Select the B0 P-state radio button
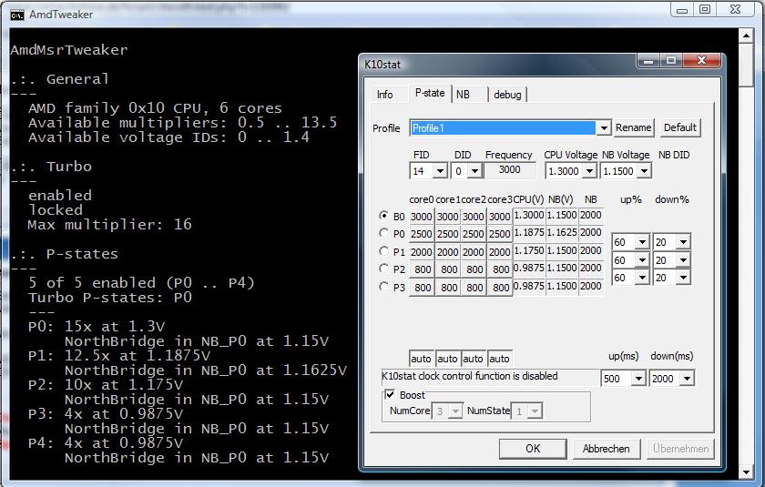Viewport: 765px width, 487px height. pos(383,215)
